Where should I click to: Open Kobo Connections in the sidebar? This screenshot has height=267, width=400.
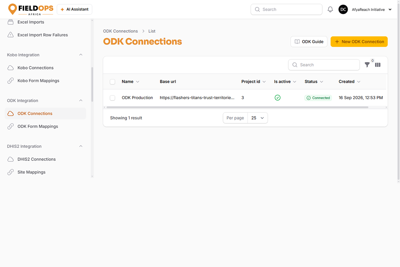click(x=45, y=68)
